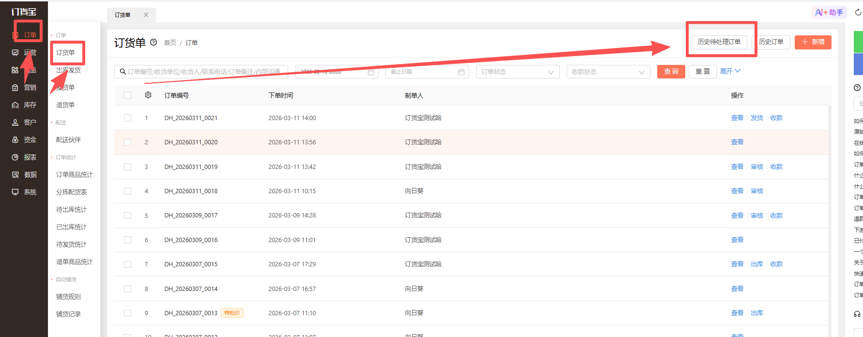This screenshot has width=863, height=337.
Task: Click the 新增 button to add order
Action: click(x=813, y=42)
